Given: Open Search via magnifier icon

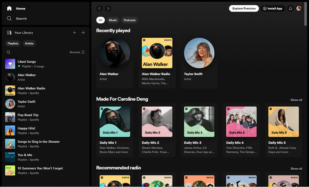Looking at the screenshot, I should pos(9,18).
